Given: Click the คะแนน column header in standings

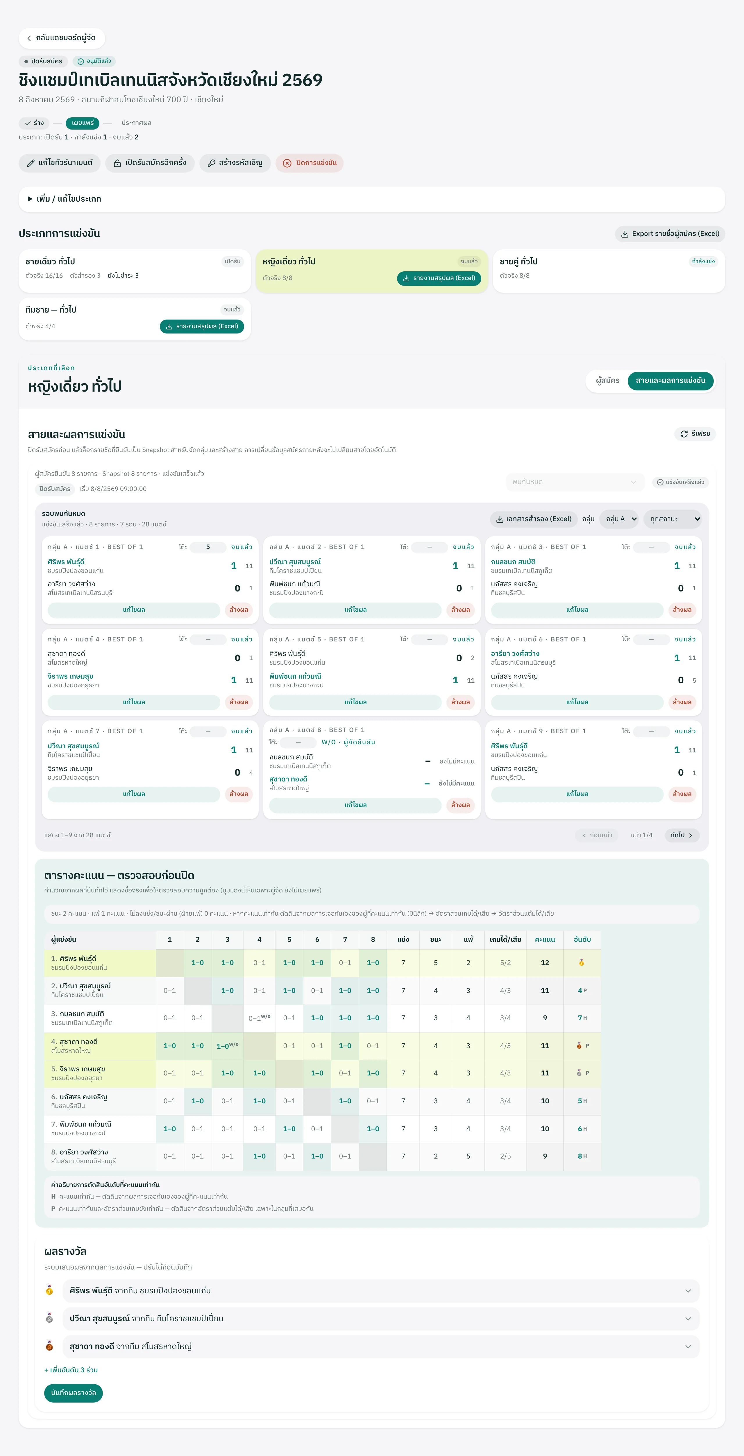Looking at the screenshot, I should (x=545, y=939).
